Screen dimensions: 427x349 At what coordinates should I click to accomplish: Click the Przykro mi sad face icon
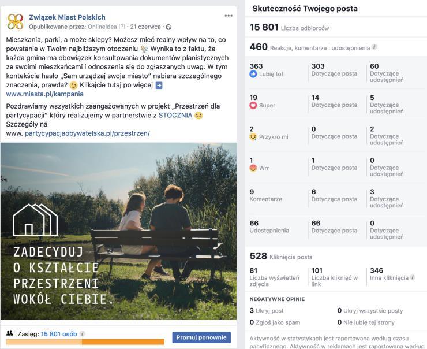(253, 136)
